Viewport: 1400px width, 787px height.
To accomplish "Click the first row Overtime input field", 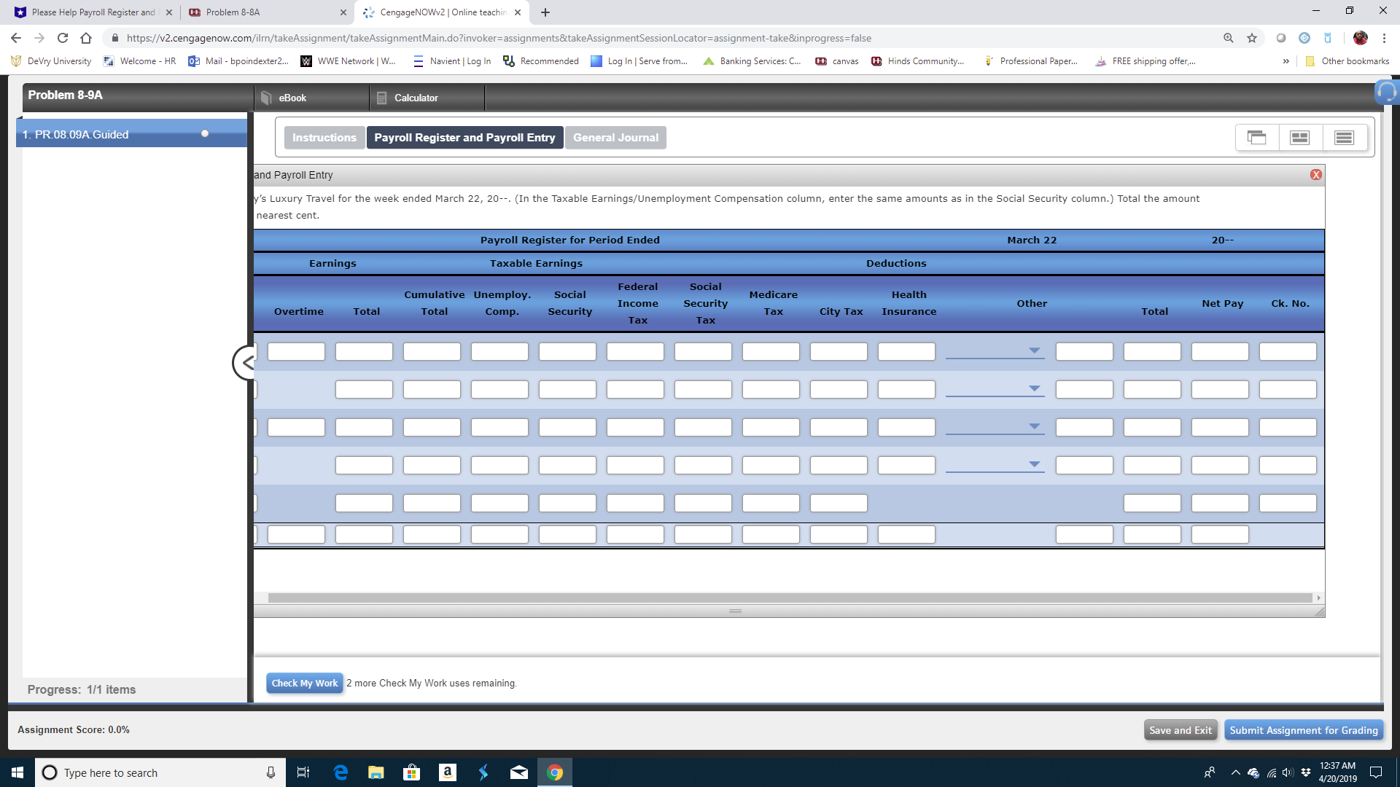I will pos(296,352).
